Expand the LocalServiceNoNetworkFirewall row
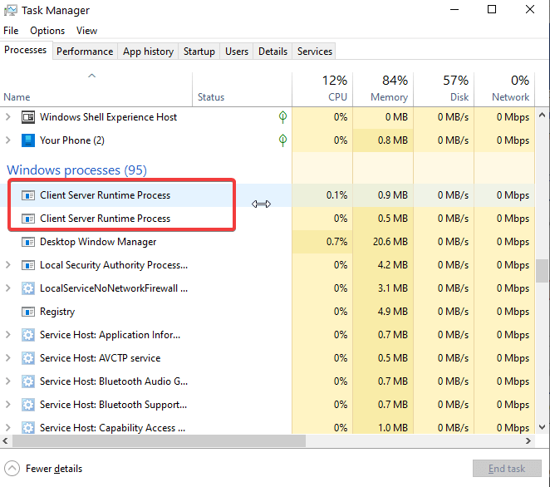550x487 pixels. [x=7, y=288]
